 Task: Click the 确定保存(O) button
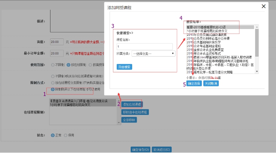(140, 149)
